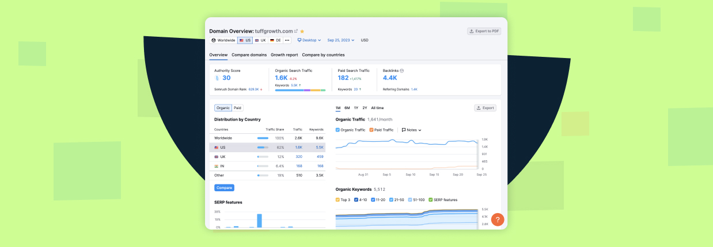Select the Worldwide globe database
Viewport: 713px width, 247px height.
point(223,40)
